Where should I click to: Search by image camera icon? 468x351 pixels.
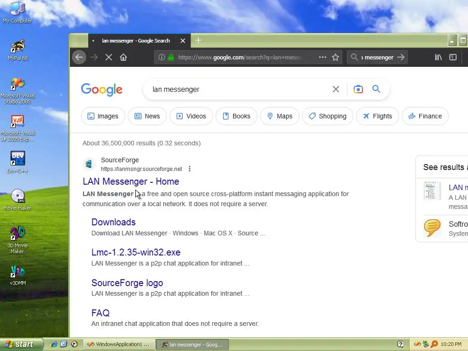pyautogui.click(x=358, y=89)
